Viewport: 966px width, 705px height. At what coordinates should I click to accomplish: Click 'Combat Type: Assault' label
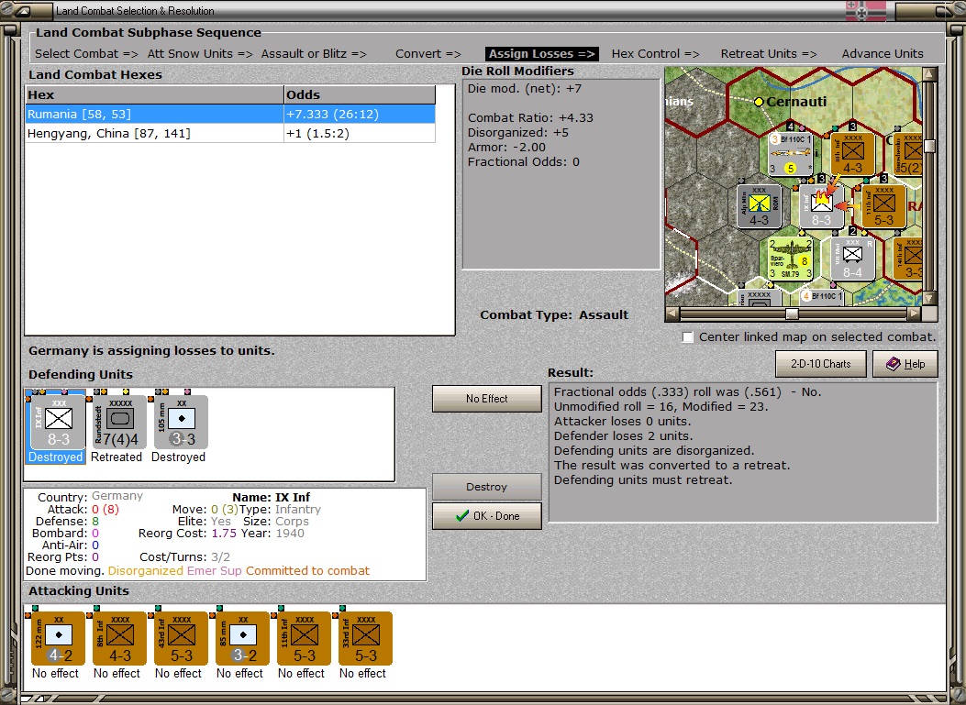click(x=554, y=315)
